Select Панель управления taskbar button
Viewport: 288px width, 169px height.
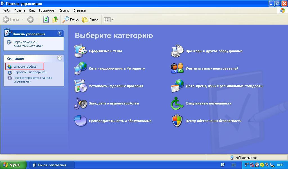(x=52, y=165)
